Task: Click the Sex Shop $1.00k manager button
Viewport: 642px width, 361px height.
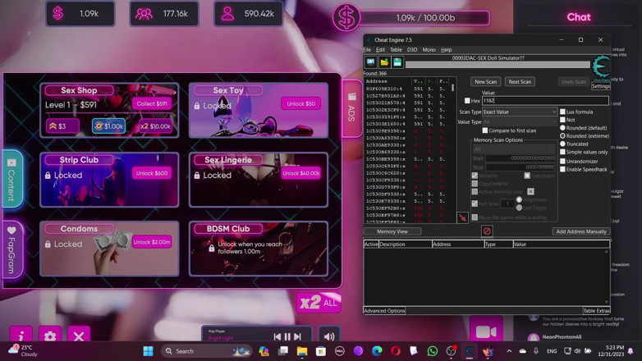Action: (108, 126)
